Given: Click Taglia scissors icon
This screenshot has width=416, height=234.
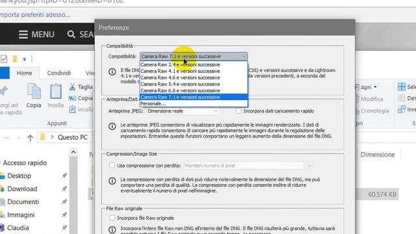Looking at the screenshot, I should [72, 86].
